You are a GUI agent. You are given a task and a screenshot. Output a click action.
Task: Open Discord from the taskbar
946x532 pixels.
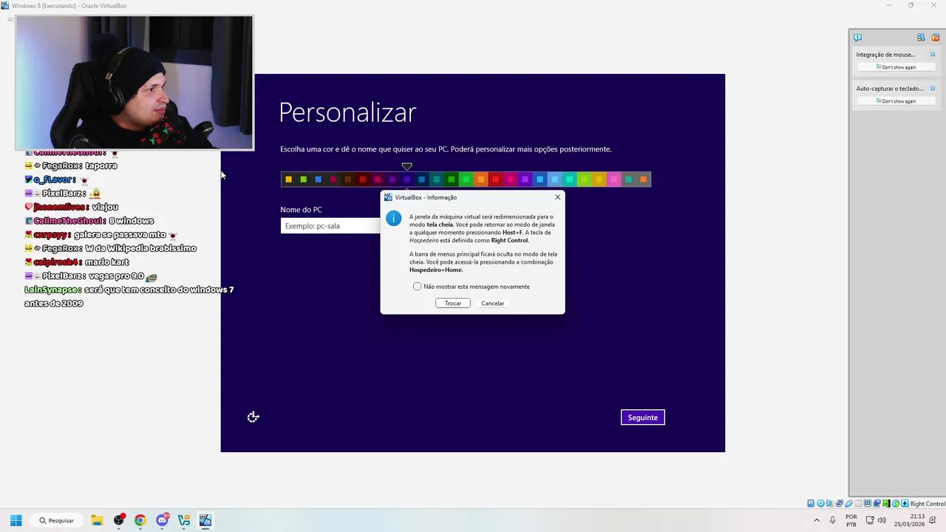coord(162,520)
